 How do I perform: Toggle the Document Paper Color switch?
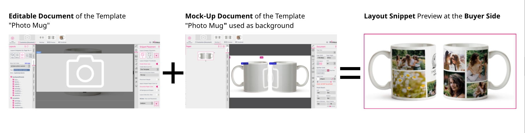(157, 86)
